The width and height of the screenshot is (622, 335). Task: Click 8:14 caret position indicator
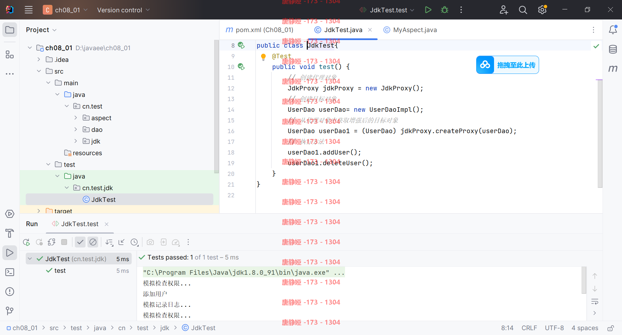pos(507,328)
